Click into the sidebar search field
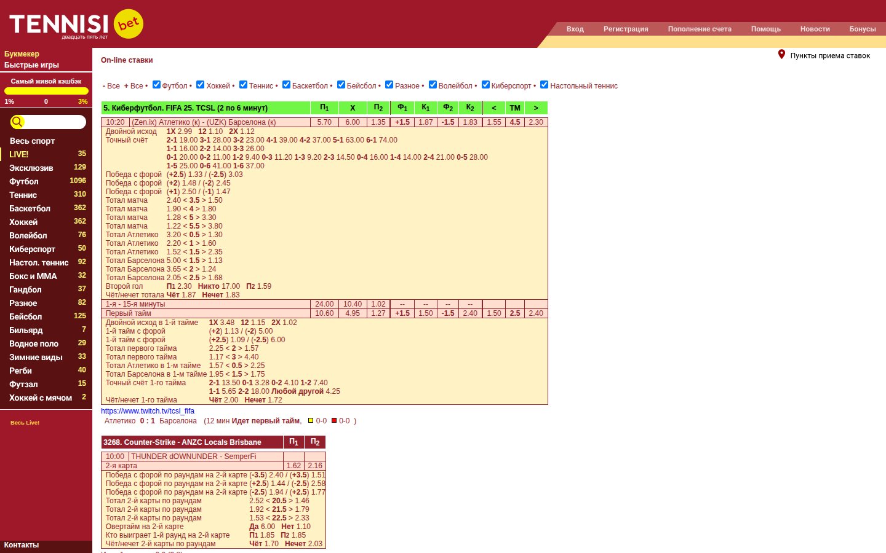This screenshot has height=553, width=886. [54, 122]
